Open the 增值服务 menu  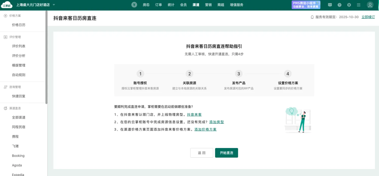[237, 5]
